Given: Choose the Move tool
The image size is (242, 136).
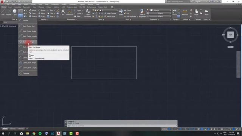Looking at the screenshot, I should coord(33,10).
